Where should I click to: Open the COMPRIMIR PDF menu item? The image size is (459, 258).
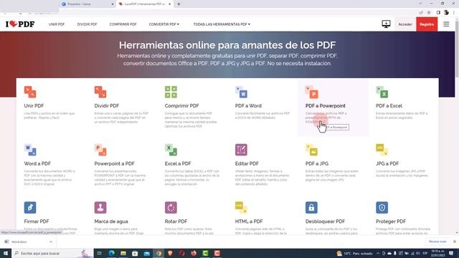[123, 24]
